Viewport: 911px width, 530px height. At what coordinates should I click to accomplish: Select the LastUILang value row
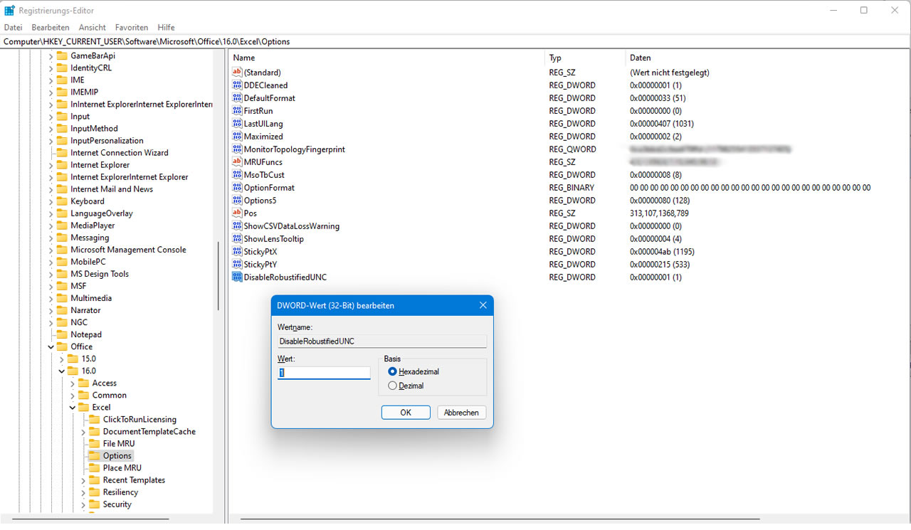point(568,124)
